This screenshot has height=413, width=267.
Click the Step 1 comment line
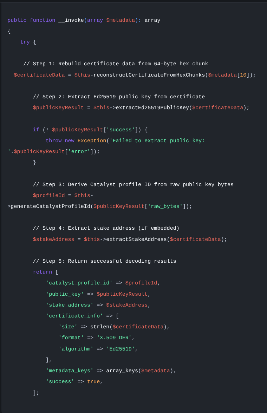(116, 64)
